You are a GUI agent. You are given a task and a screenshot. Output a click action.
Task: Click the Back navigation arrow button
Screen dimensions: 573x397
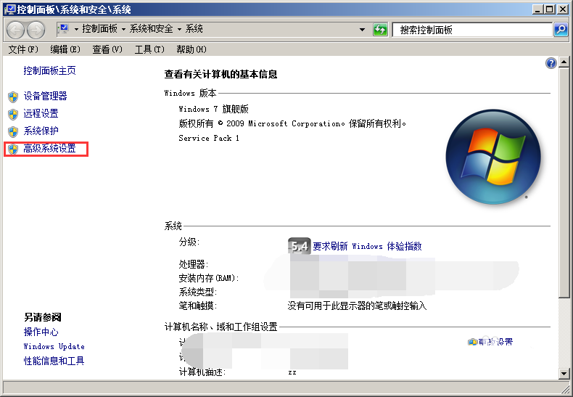point(16,30)
